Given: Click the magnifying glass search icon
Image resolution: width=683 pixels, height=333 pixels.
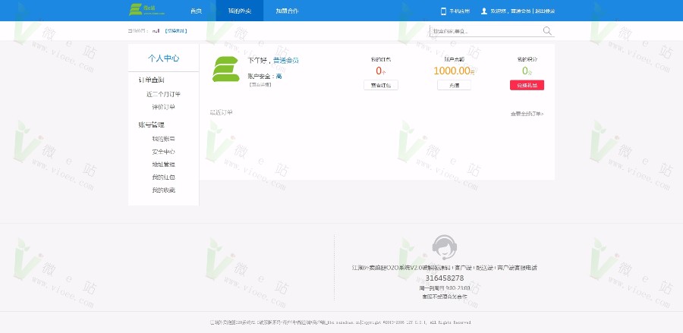Looking at the screenshot, I should [547, 31].
